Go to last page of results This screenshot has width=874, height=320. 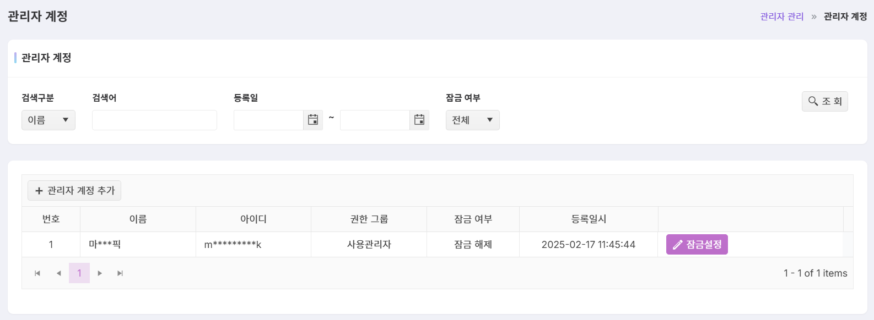coord(120,273)
